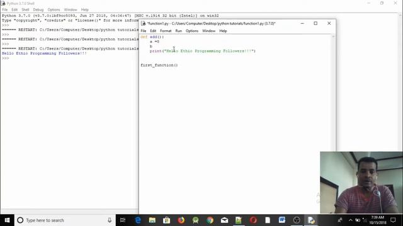The width and height of the screenshot is (403, 226).
Task: Maximize the function1.py editor window
Action: point(315,23)
